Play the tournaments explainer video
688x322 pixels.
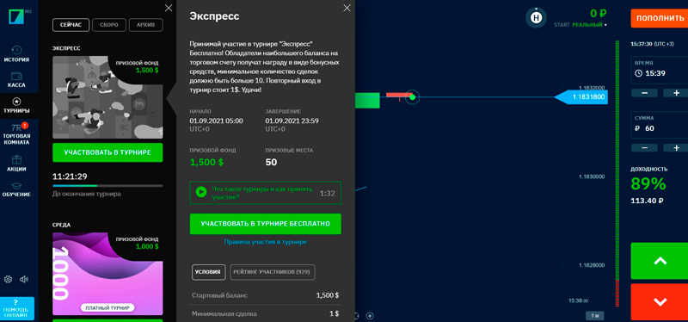tap(201, 191)
